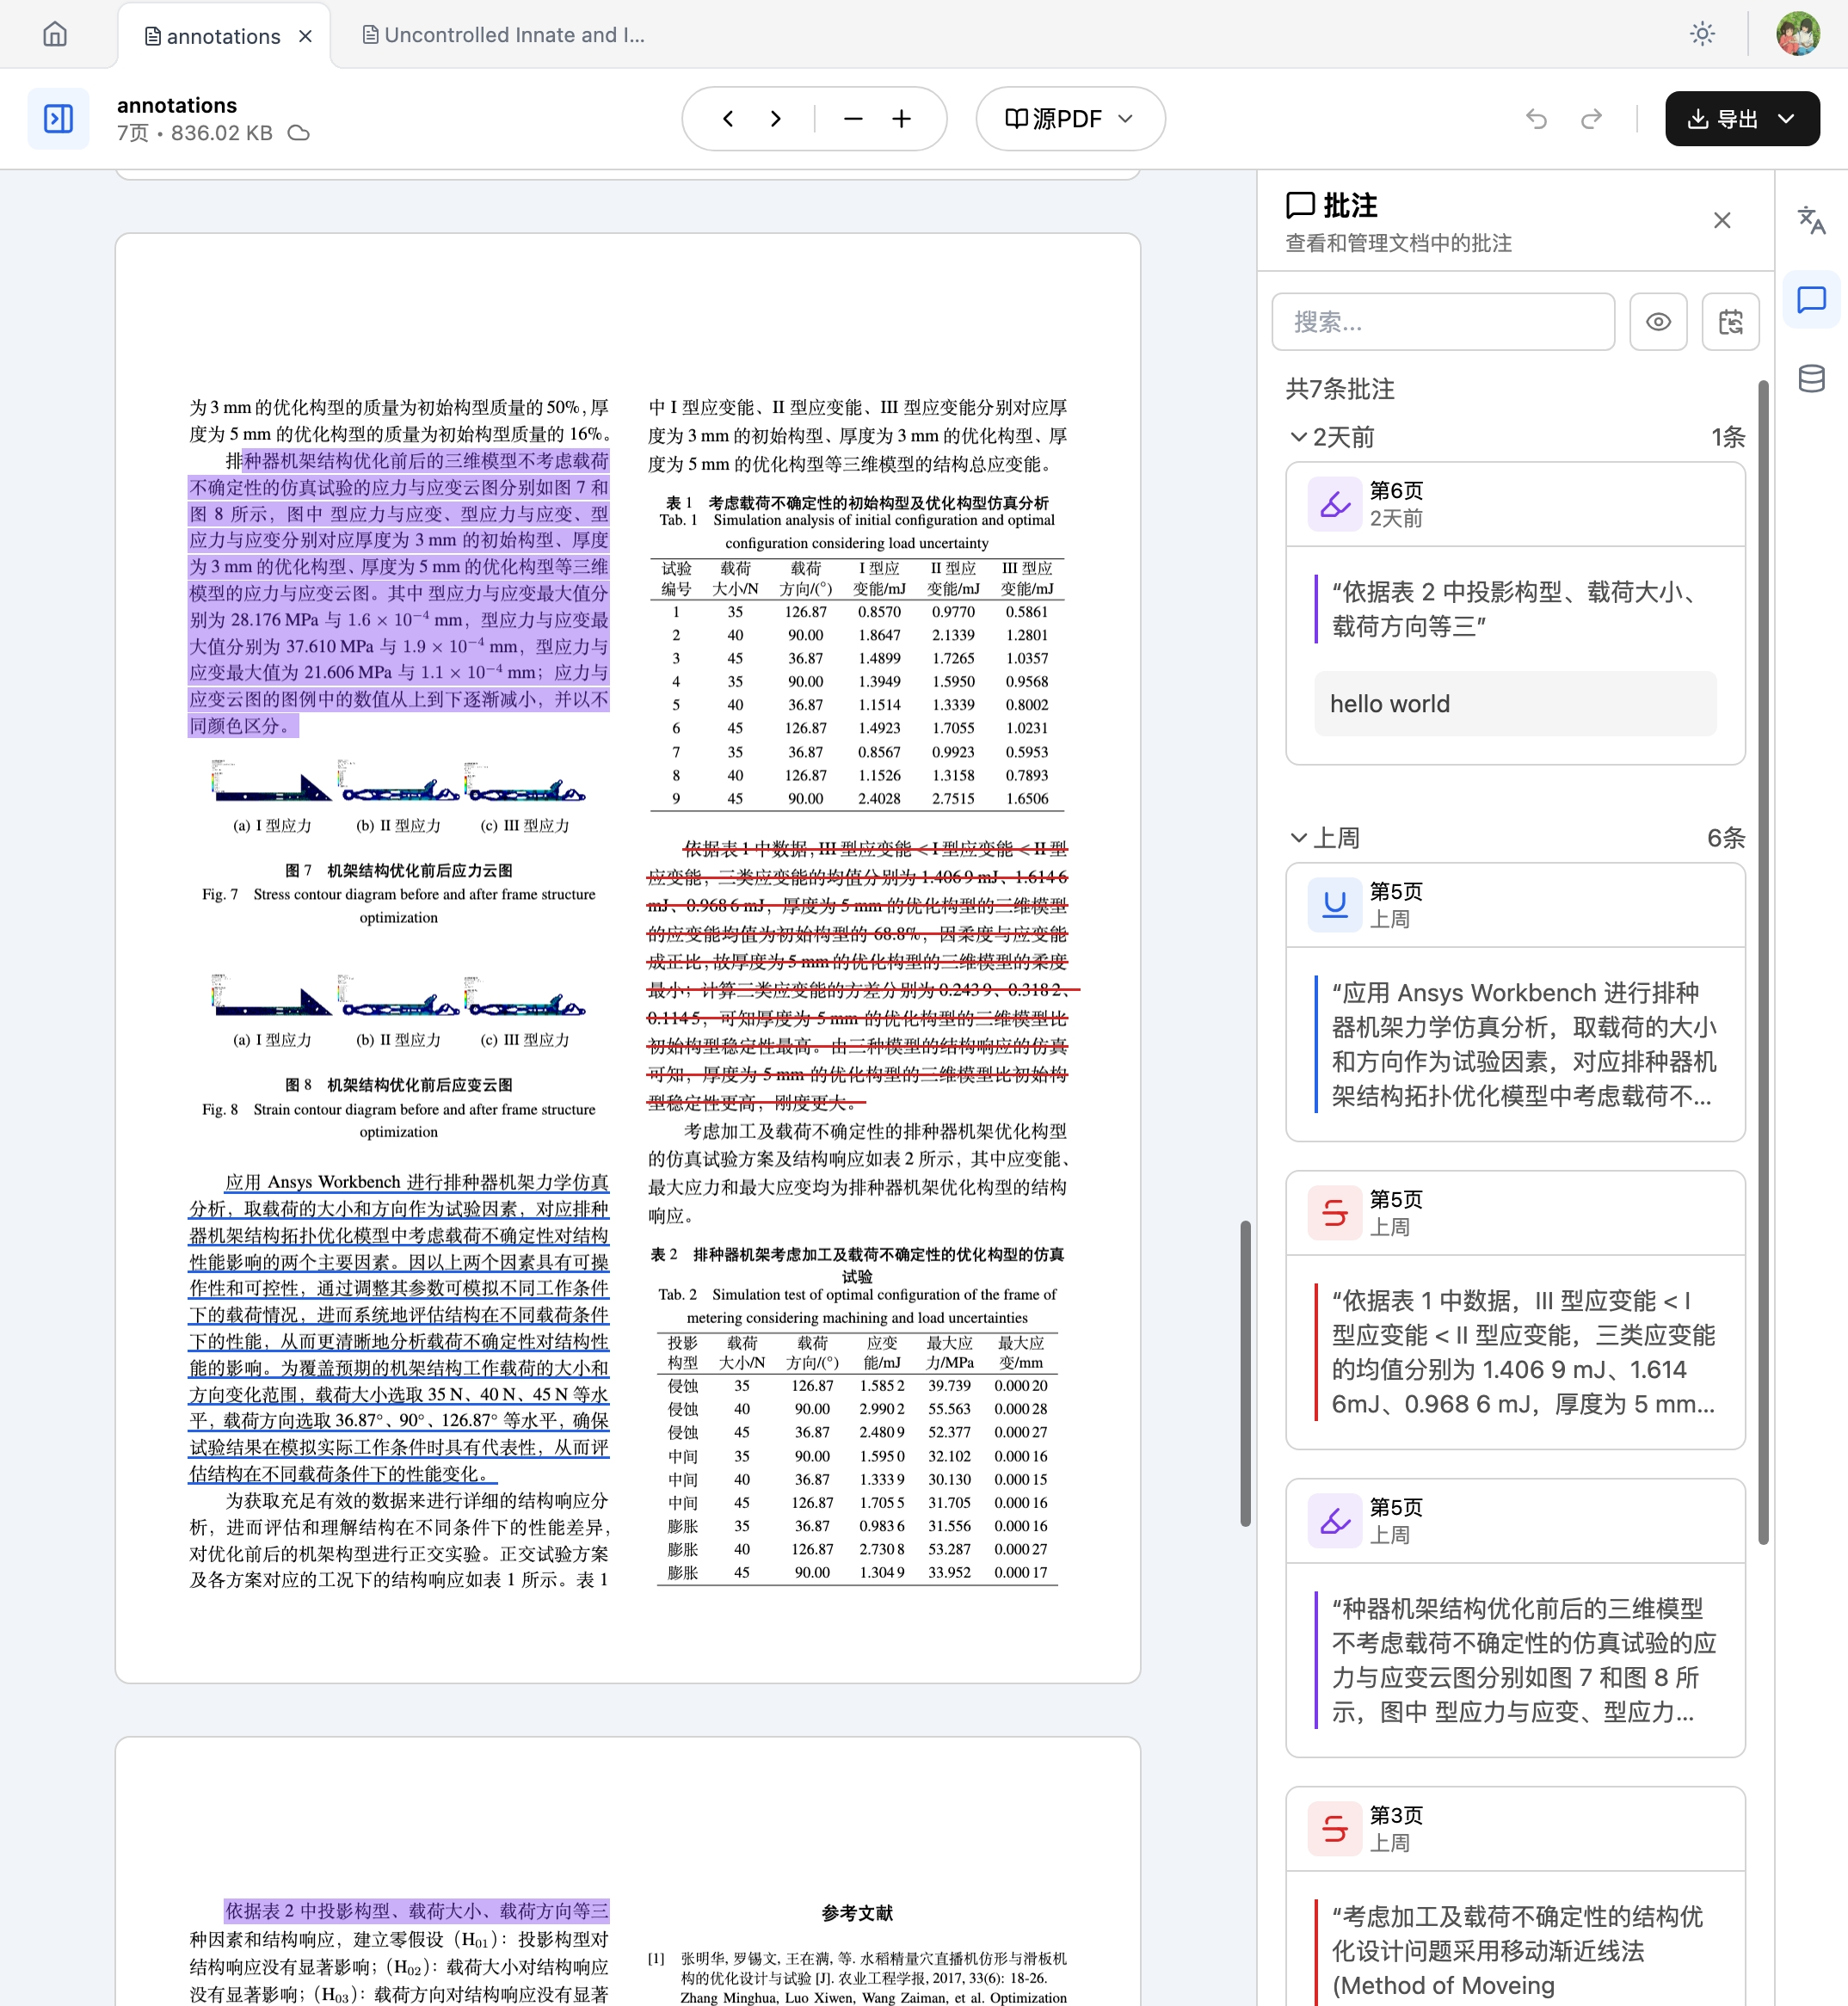This screenshot has height=2006, width=1848.
Task: Click the redo arrow in the toolbar
Action: (1592, 118)
